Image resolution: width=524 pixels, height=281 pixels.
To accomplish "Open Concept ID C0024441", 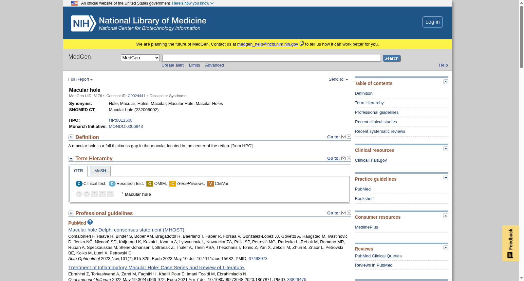I will tap(136, 96).
